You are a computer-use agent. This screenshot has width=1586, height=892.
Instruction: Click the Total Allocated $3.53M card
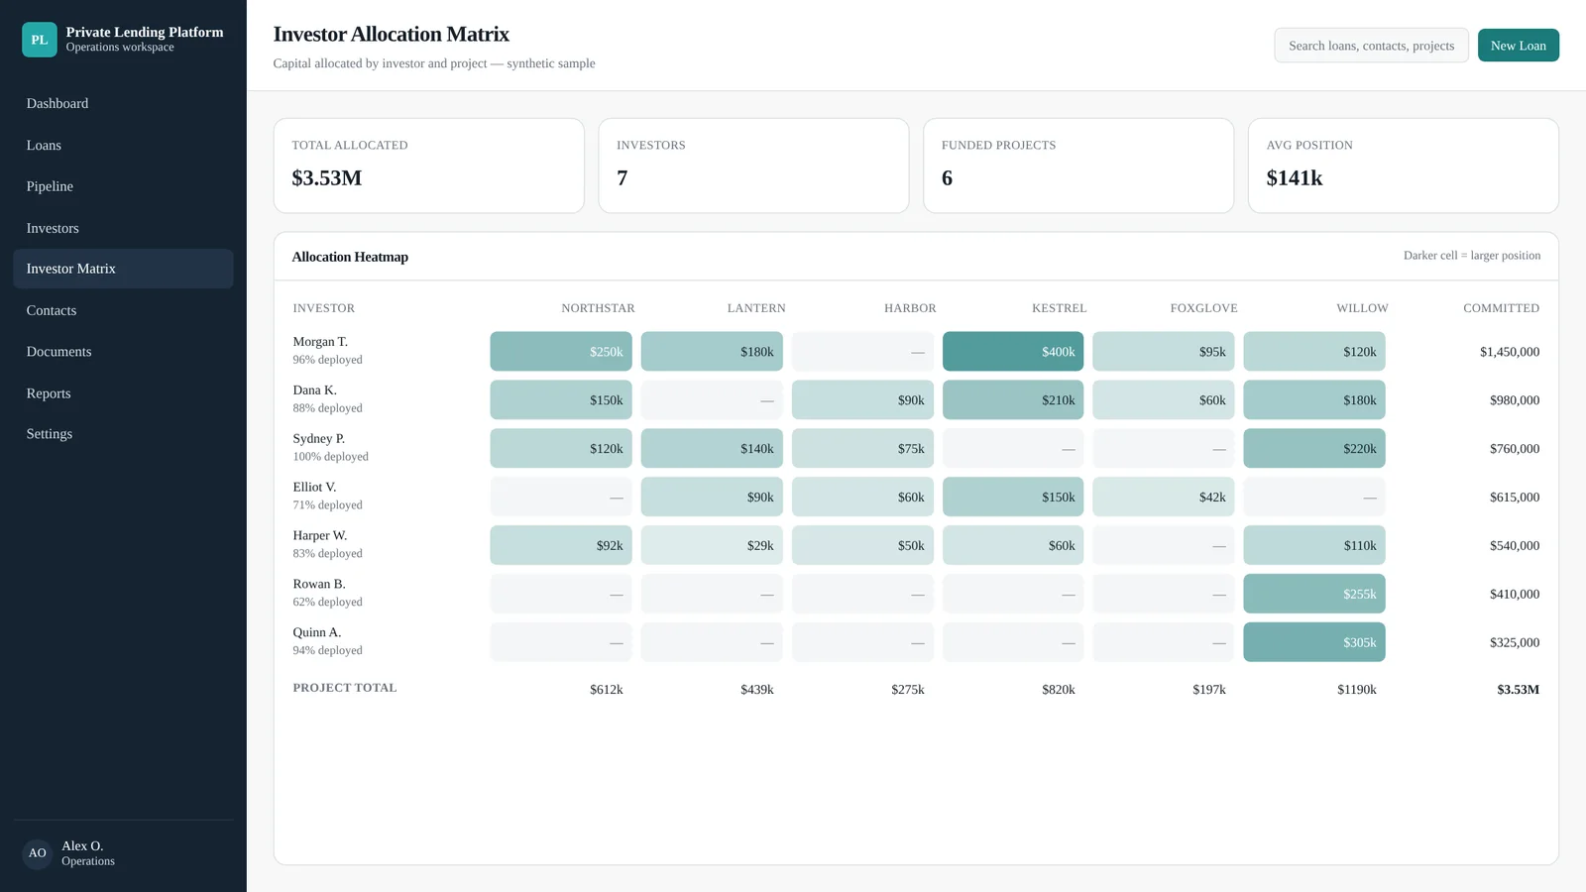(x=429, y=166)
